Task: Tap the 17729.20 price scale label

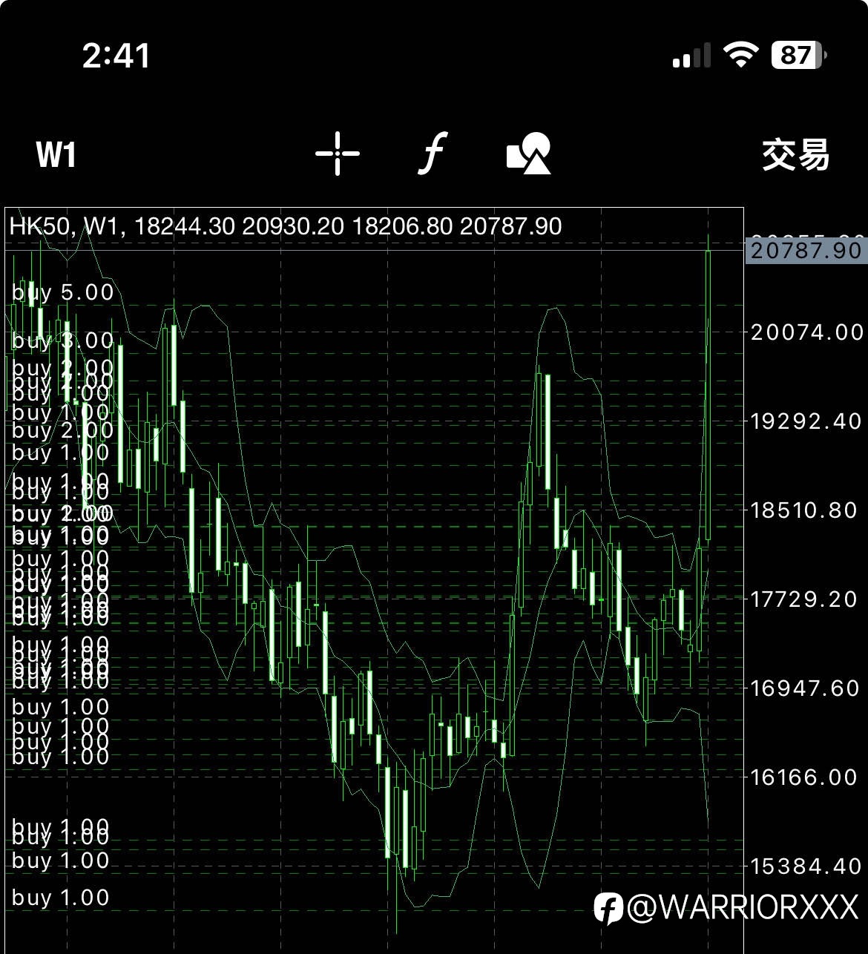Action: pos(804,599)
